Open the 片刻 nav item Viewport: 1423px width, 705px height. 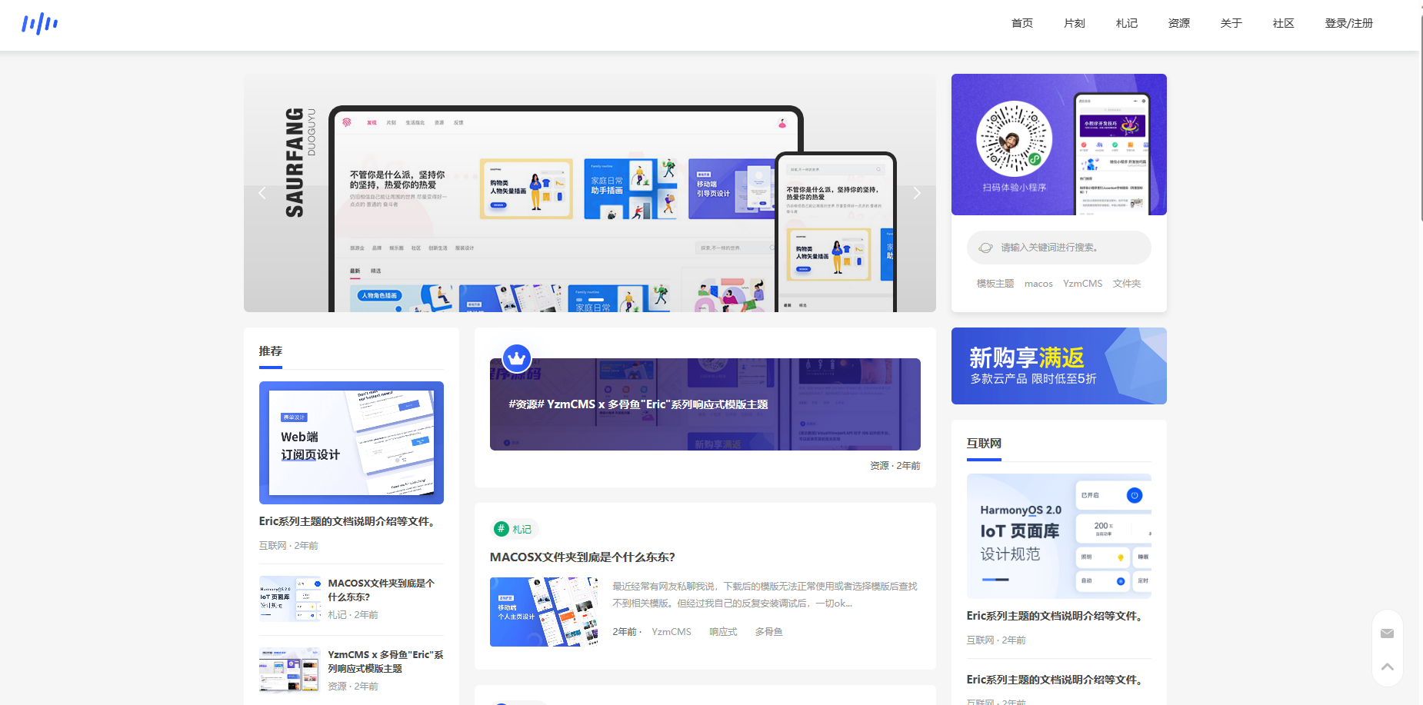pyautogui.click(x=1075, y=23)
